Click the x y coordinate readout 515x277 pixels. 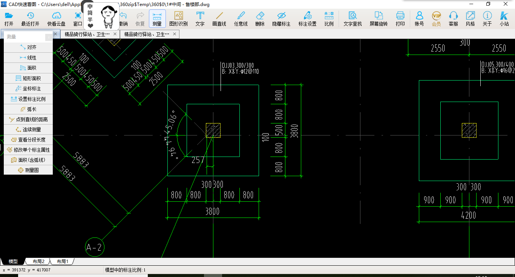tap(26, 270)
